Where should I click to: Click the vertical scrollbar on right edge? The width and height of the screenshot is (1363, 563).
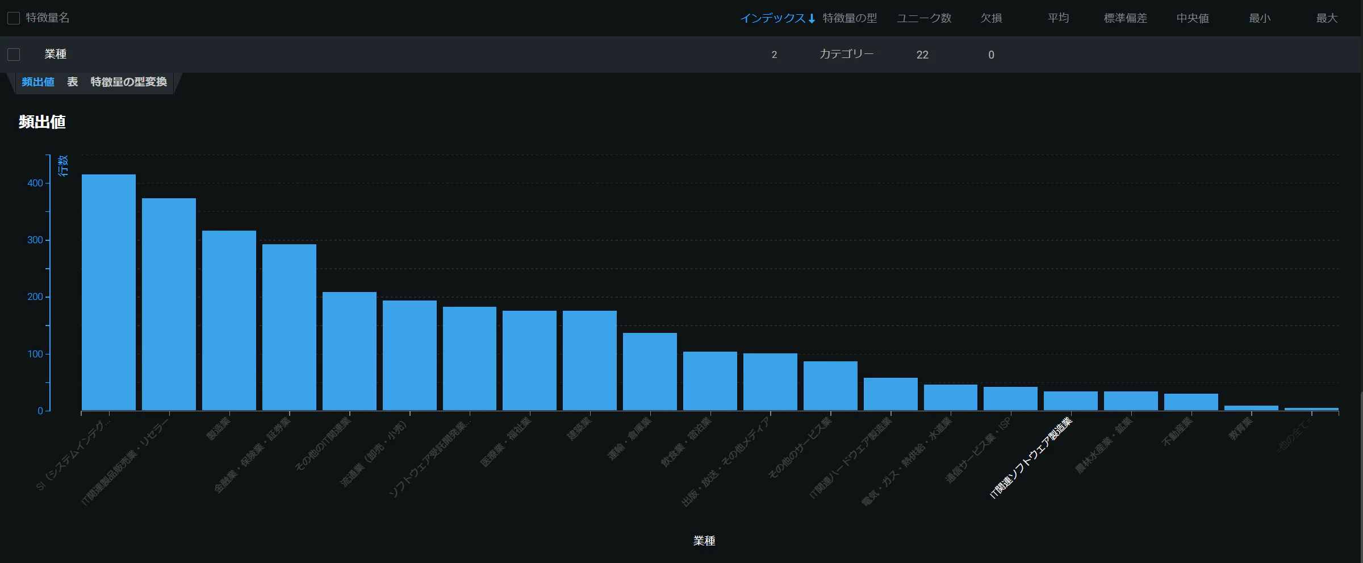1361,477
